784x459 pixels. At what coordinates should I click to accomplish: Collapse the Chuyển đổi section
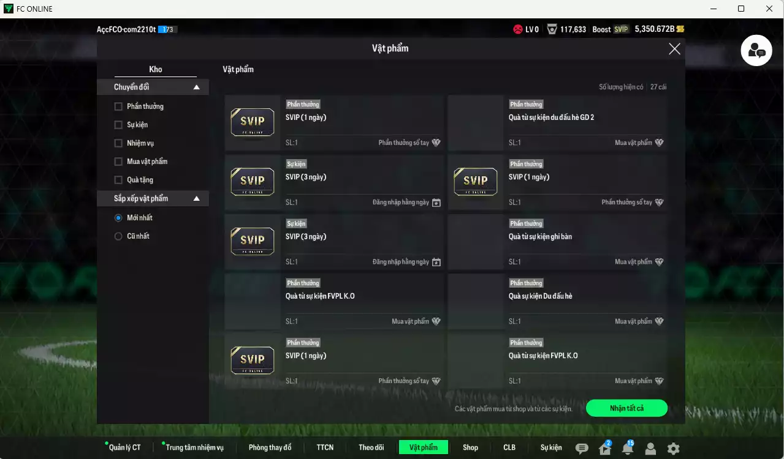(x=196, y=88)
